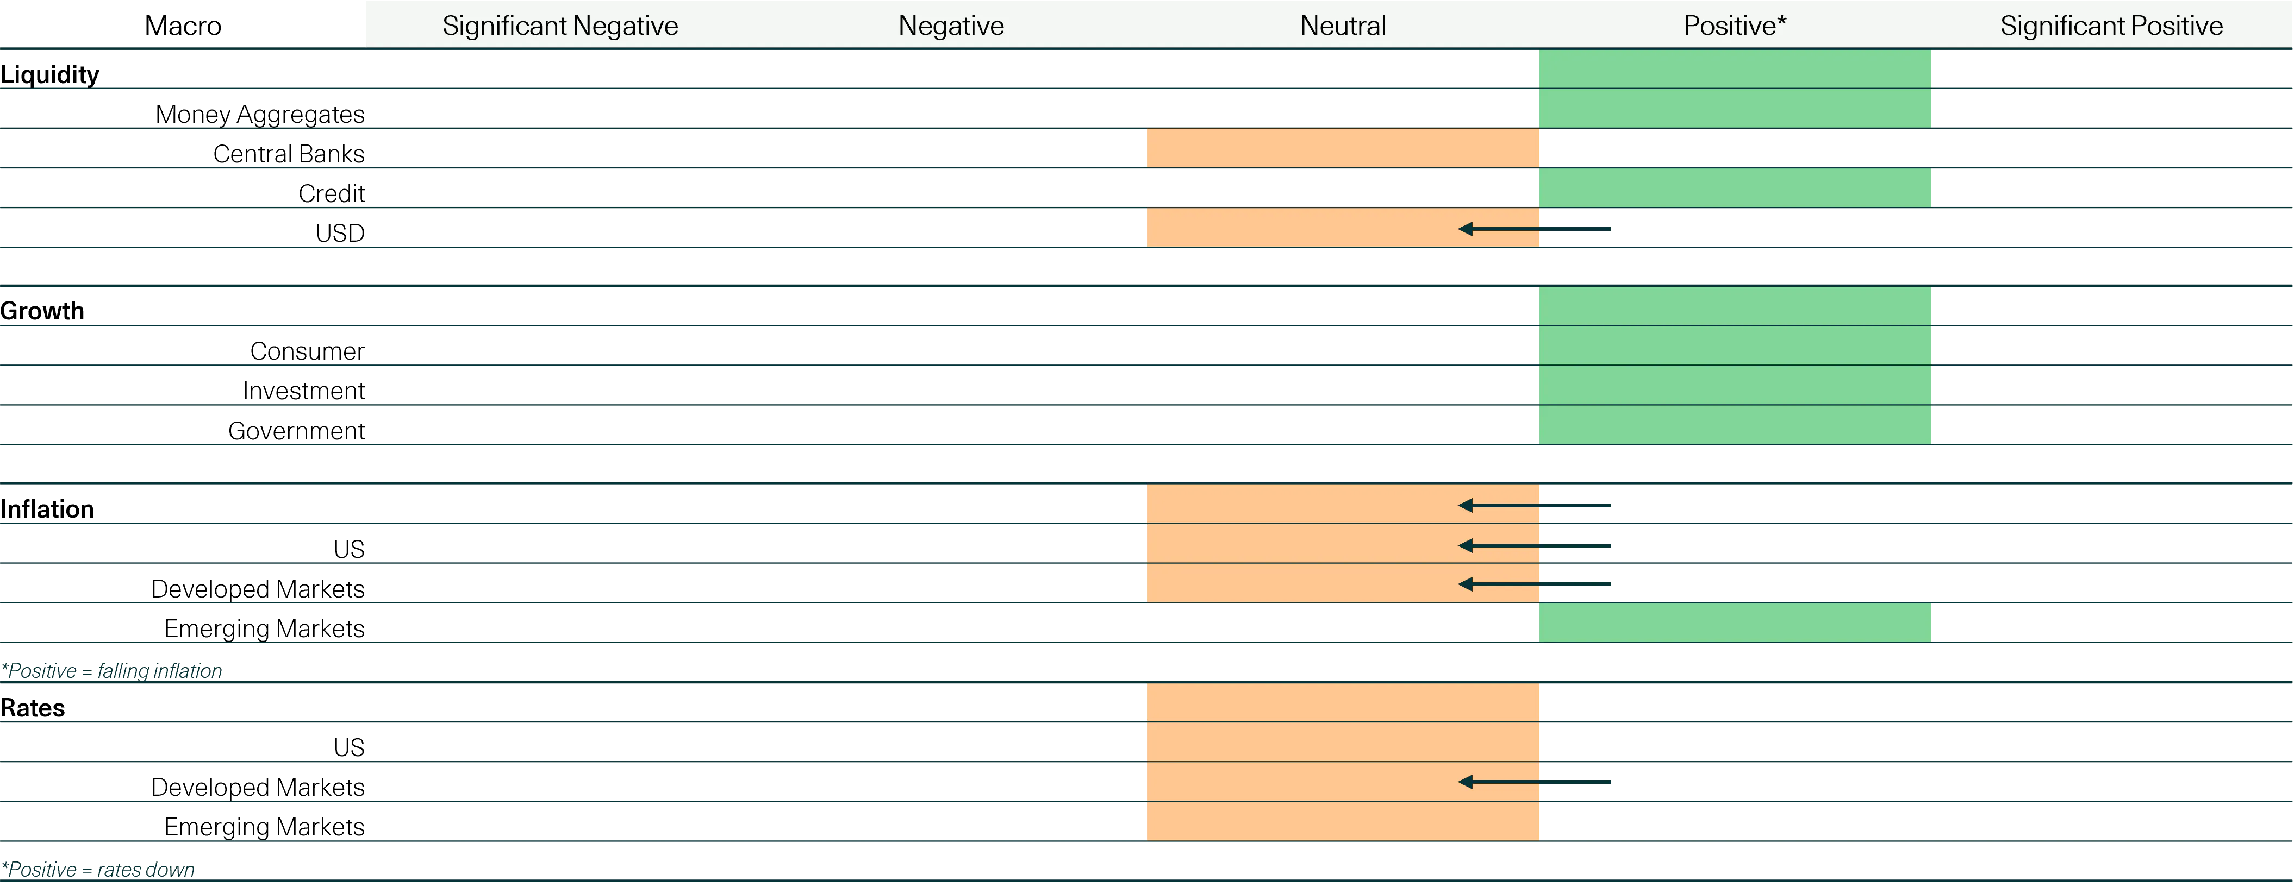
Task: Click the bottommost left-pointing arrow
Action: tap(1535, 782)
